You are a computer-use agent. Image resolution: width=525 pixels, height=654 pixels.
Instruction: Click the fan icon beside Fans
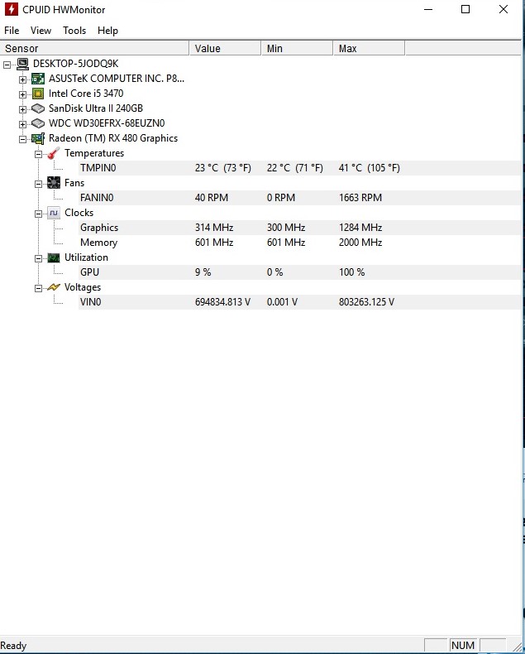click(54, 183)
